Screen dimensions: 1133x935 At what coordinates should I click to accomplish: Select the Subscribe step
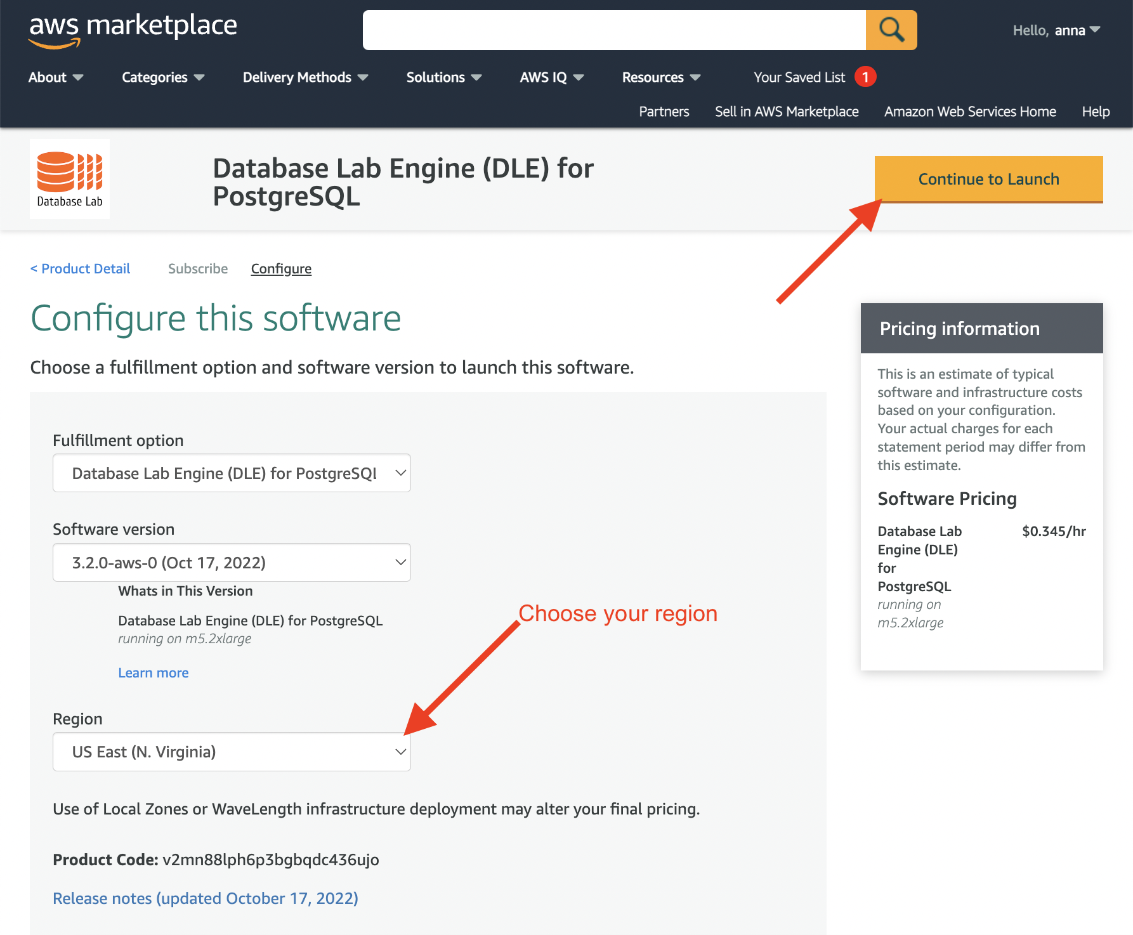[198, 269]
